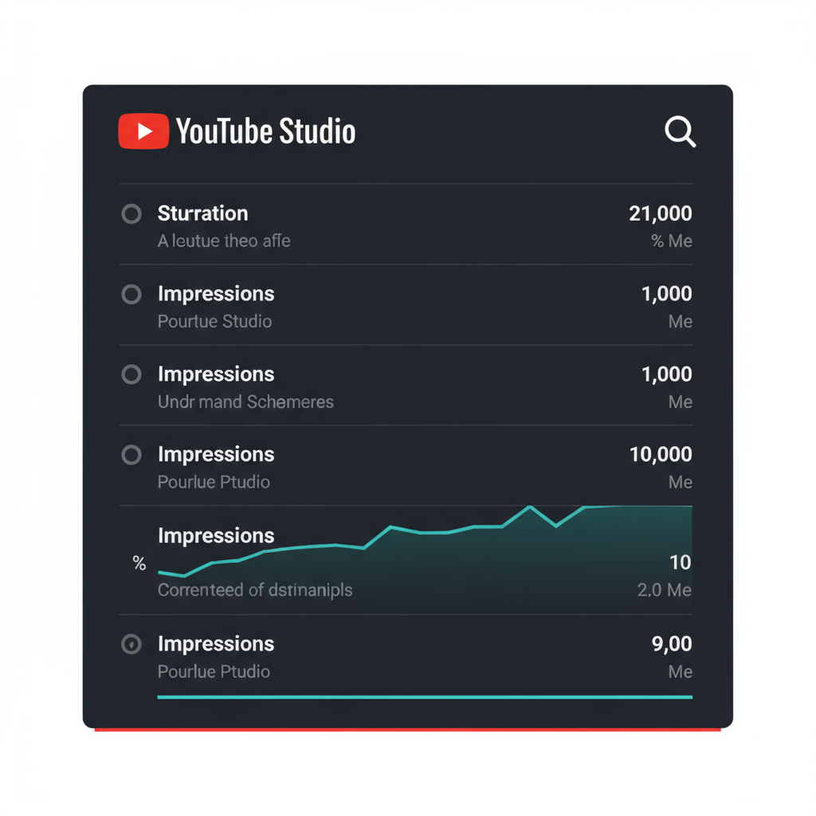Click the '% Me' label
Image resolution: width=816 pixels, height=816 pixels.
tap(671, 241)
